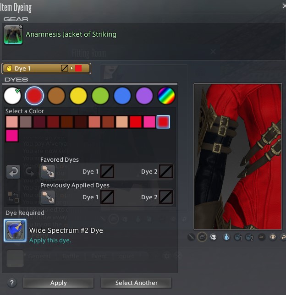This screenshot has width=286, height=295.
Task: Click the bright red color swatch
Action: (x=136, y=122)
